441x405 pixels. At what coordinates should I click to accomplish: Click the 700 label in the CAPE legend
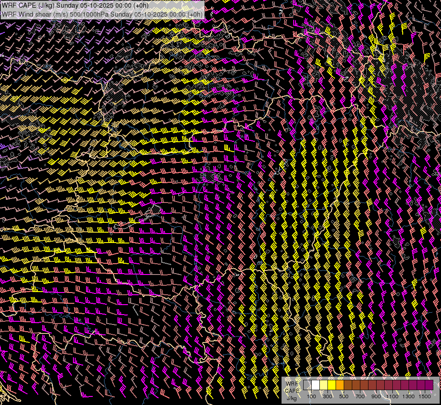(360, 396)
